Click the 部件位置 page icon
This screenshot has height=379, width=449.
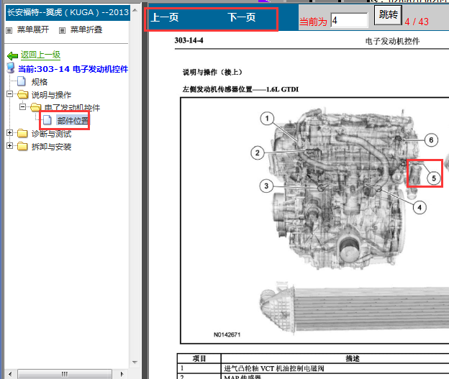(x=47, y=120)
